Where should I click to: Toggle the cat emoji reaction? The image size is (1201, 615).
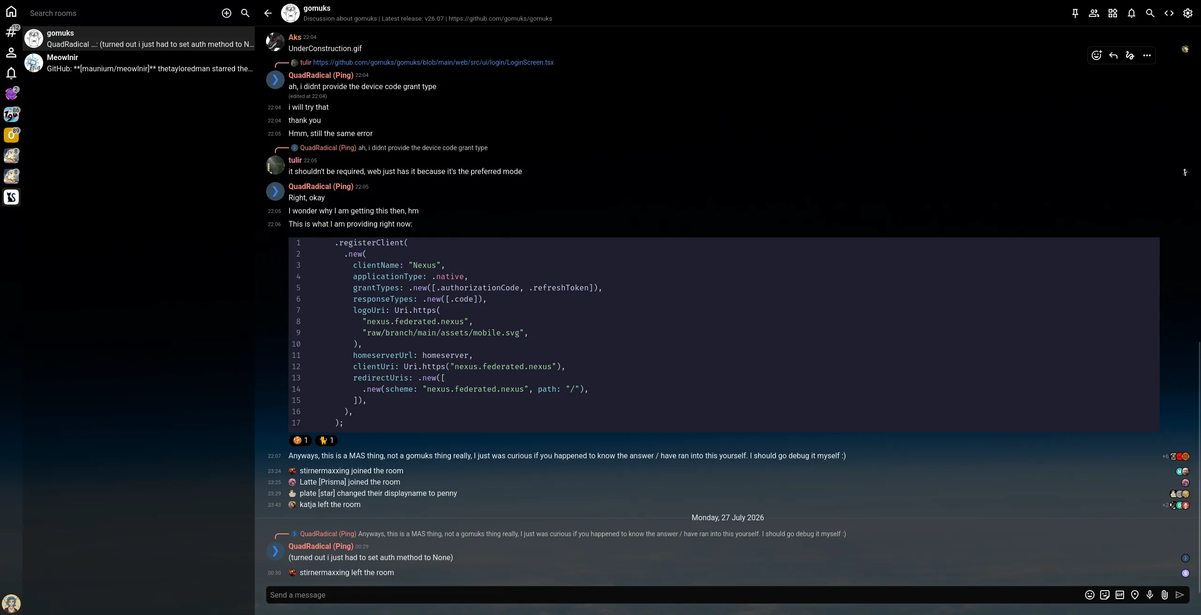click(326, 440)
